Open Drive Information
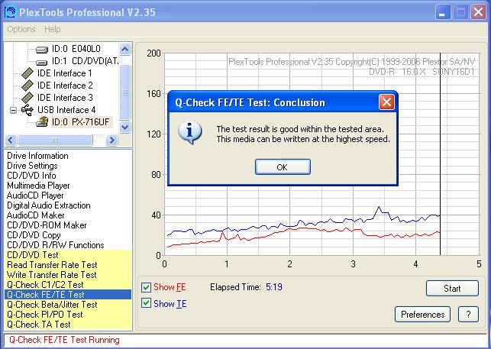491x349 pixels. 37,156
